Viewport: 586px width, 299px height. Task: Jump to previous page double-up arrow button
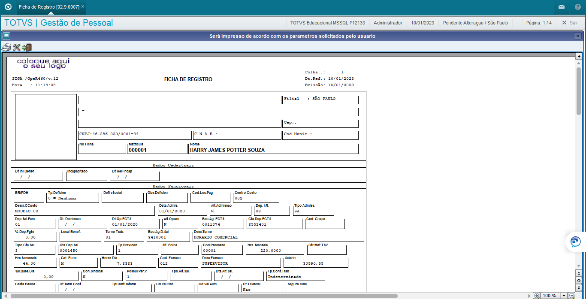(579, 273)
